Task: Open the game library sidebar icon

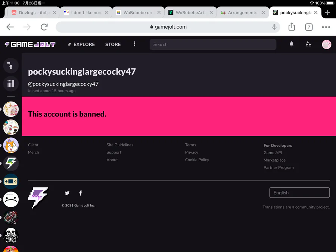Action: click(11, 84)
